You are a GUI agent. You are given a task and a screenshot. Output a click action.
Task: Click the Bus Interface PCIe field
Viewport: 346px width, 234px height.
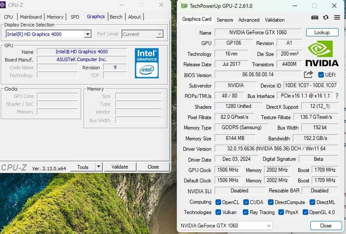(305, 96)
